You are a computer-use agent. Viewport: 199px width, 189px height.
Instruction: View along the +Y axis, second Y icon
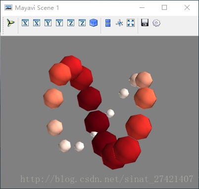pos(59,23)
